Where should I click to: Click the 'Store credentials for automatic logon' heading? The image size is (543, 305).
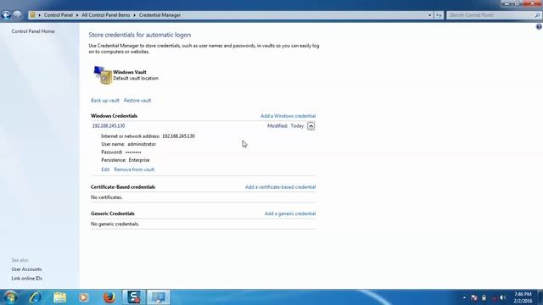(139, 35)
